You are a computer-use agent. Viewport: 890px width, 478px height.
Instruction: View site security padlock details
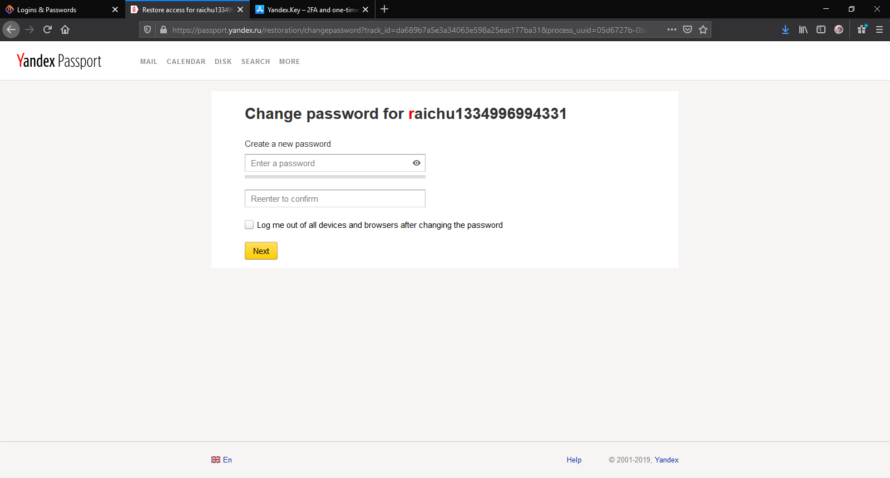(x=163, y=29)
